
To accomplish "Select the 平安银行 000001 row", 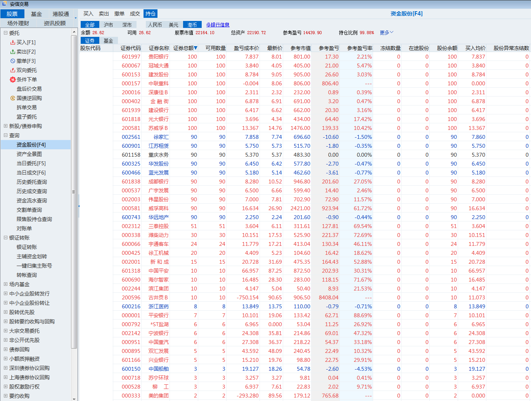I will point(304,315).
